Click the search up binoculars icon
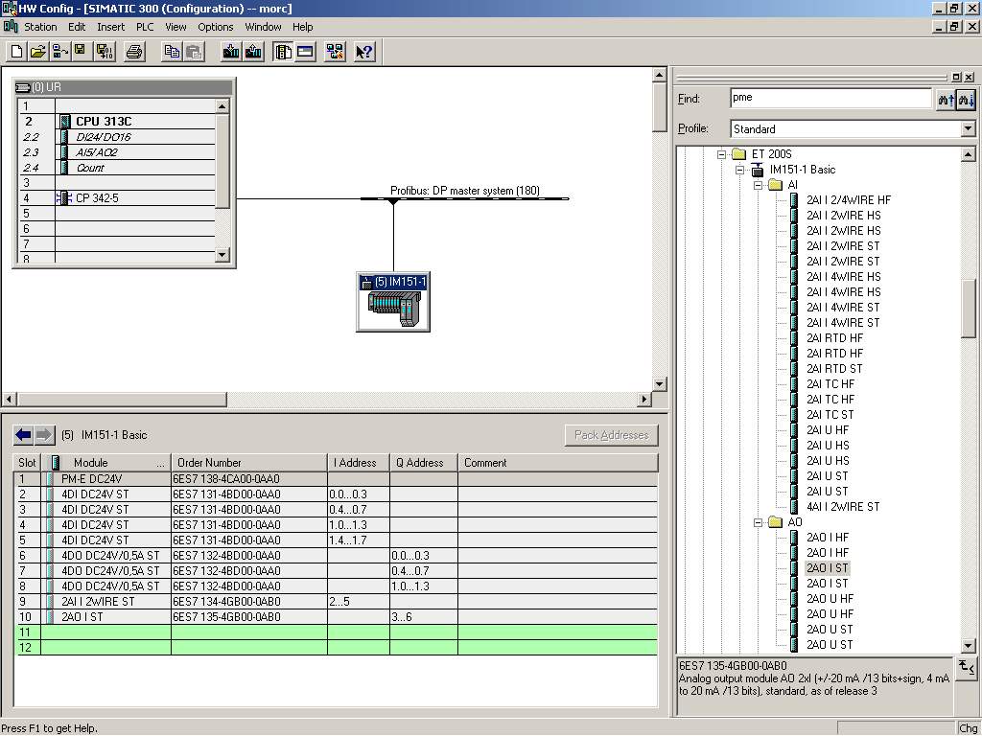This screenshot has height=736, width=982. click(x=946, y=99)
